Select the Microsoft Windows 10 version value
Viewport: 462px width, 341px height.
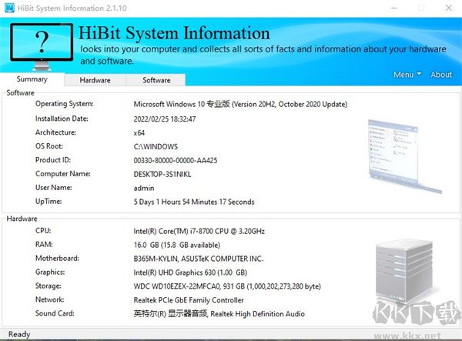click(x=240, y=104)
